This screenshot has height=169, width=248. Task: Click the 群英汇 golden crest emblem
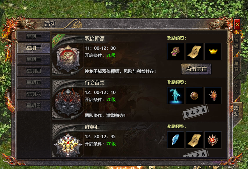68,145
